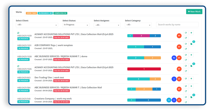This screenshot has width=209, height=111.
Task: Open the Select Assignee dropdown
Action: point(107,25)
